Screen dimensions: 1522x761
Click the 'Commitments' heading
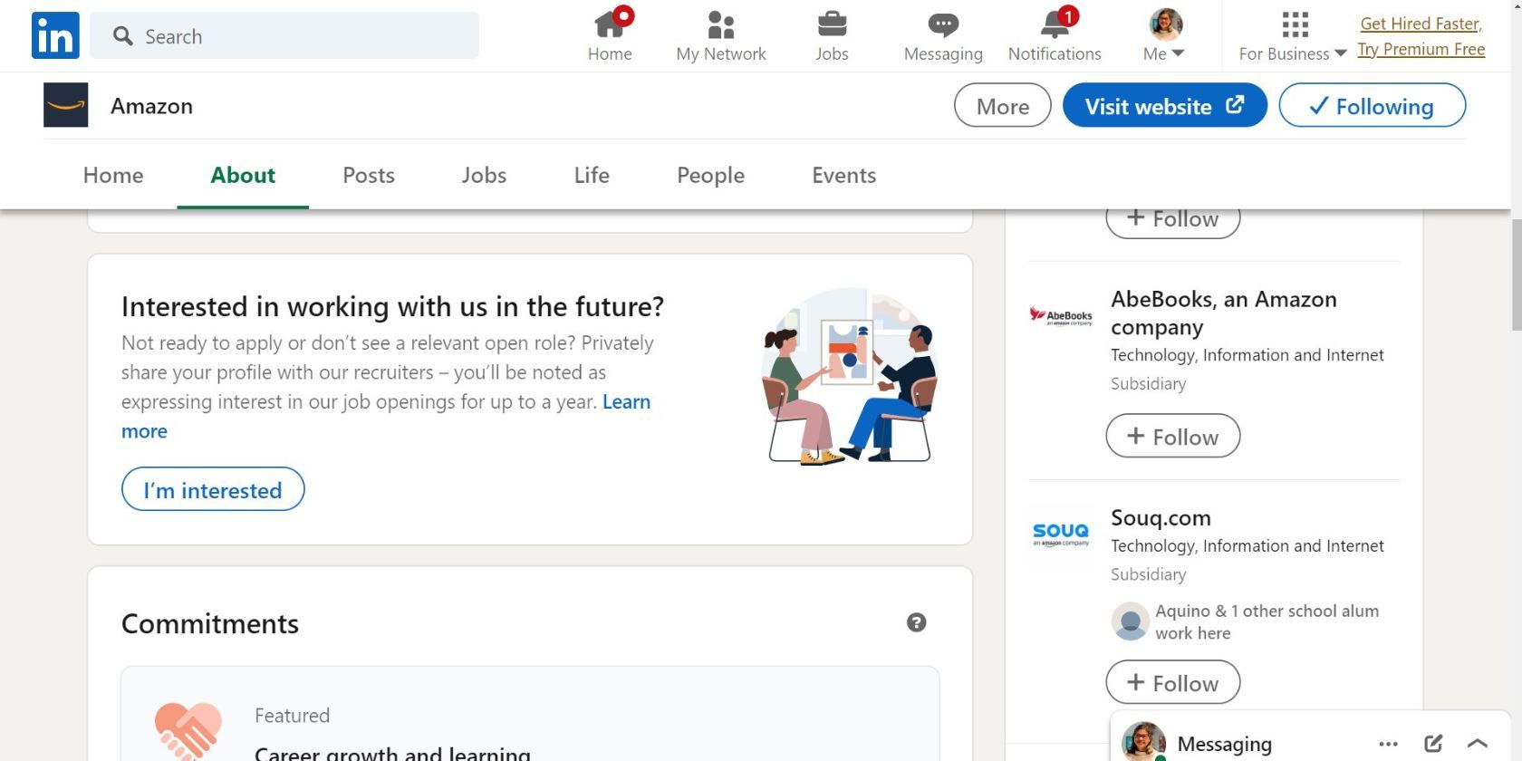click(210, 623)
